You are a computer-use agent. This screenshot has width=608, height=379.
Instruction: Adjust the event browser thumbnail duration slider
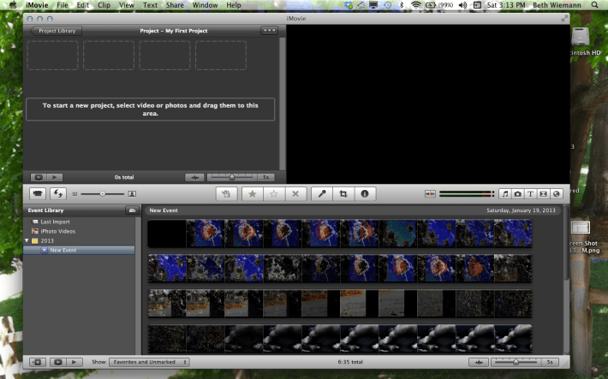click(516, 362)
